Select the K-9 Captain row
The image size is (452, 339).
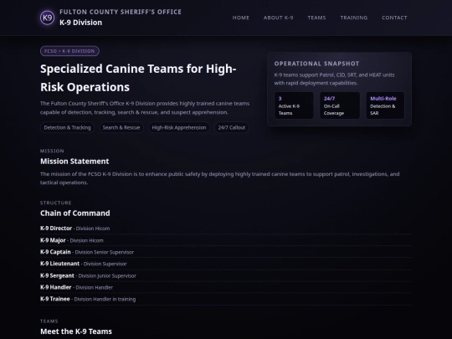point(226,252)
